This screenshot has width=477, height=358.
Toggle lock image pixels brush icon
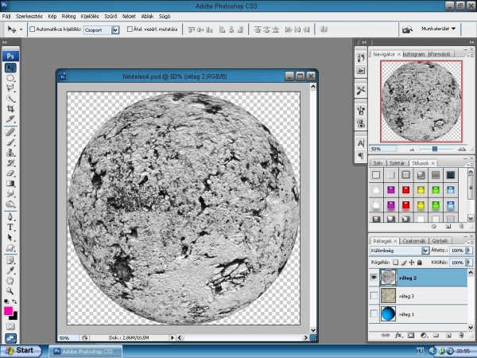404,263
